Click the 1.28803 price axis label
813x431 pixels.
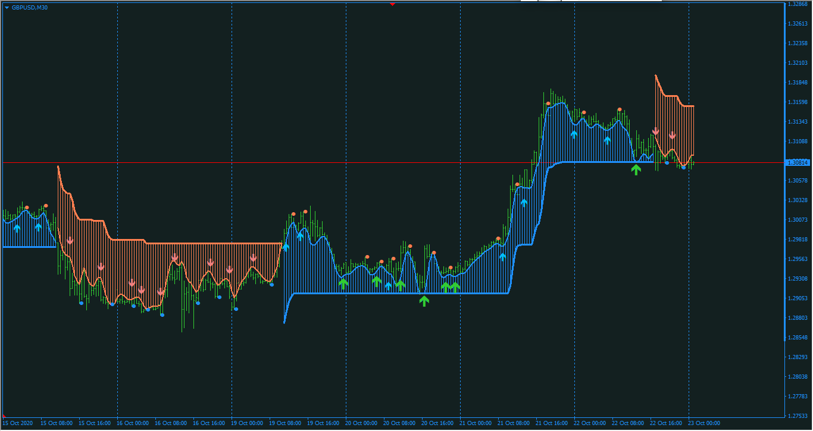tap(797, 318)
